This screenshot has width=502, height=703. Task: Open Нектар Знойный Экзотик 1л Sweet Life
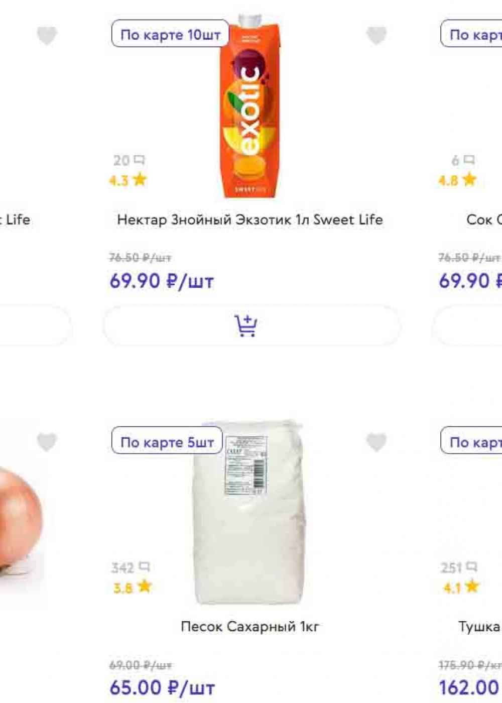click(250, 220)
